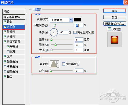Enable the 图案叠加 checkbox
Viewport: 128px width, 105px height.
[5, 71]
